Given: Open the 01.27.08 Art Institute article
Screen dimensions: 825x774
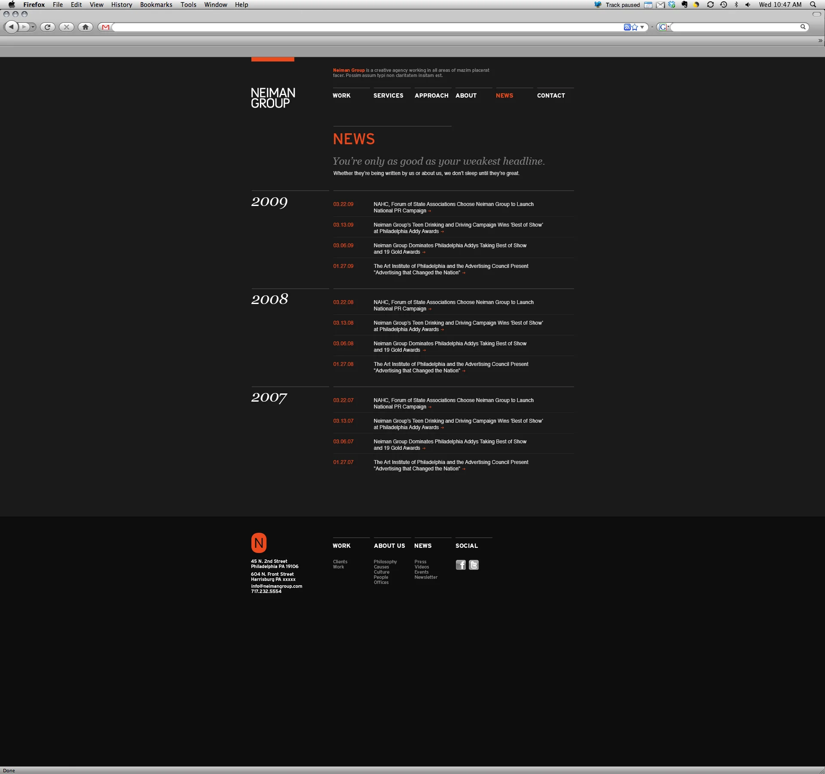Looking at the screenshot, I should pos(451,367).
